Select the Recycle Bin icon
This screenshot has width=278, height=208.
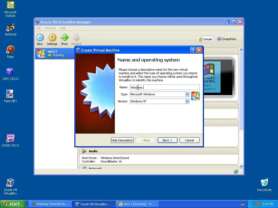click(x=264, y=185)
